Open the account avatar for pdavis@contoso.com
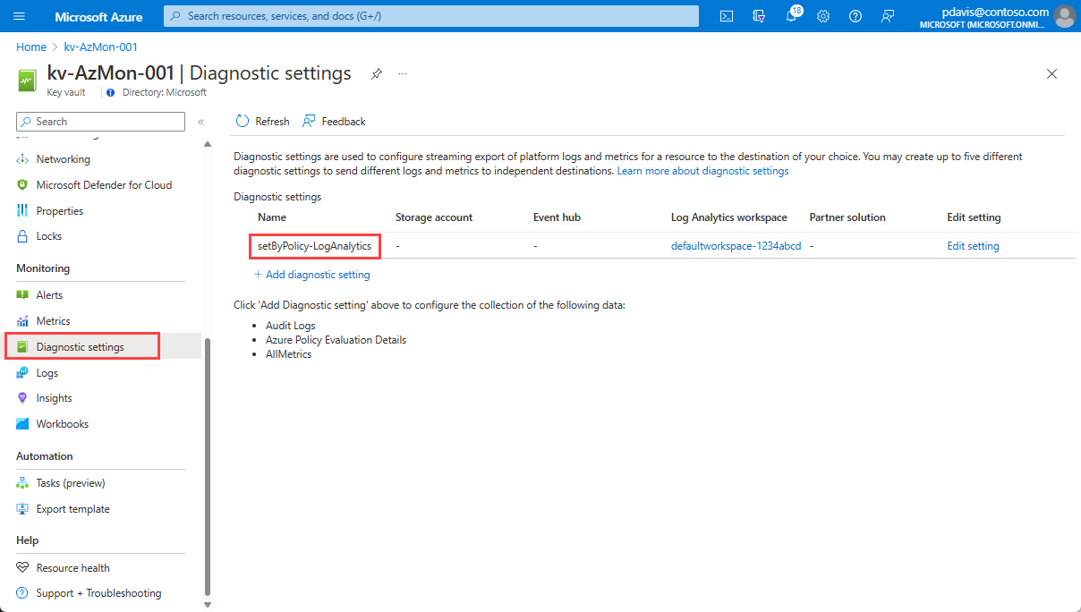The image size is (1081, 612). (x=1064, y=16)
